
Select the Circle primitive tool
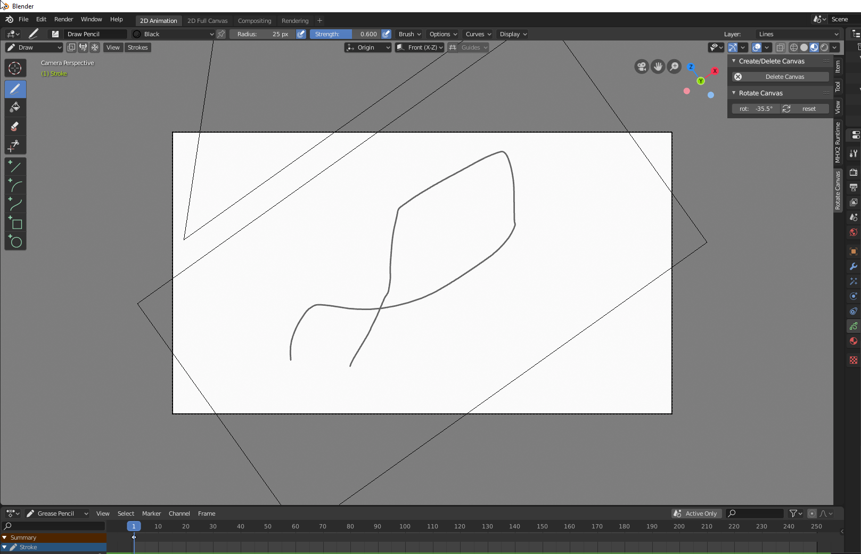pyautogui.click(x=15, y=241)
